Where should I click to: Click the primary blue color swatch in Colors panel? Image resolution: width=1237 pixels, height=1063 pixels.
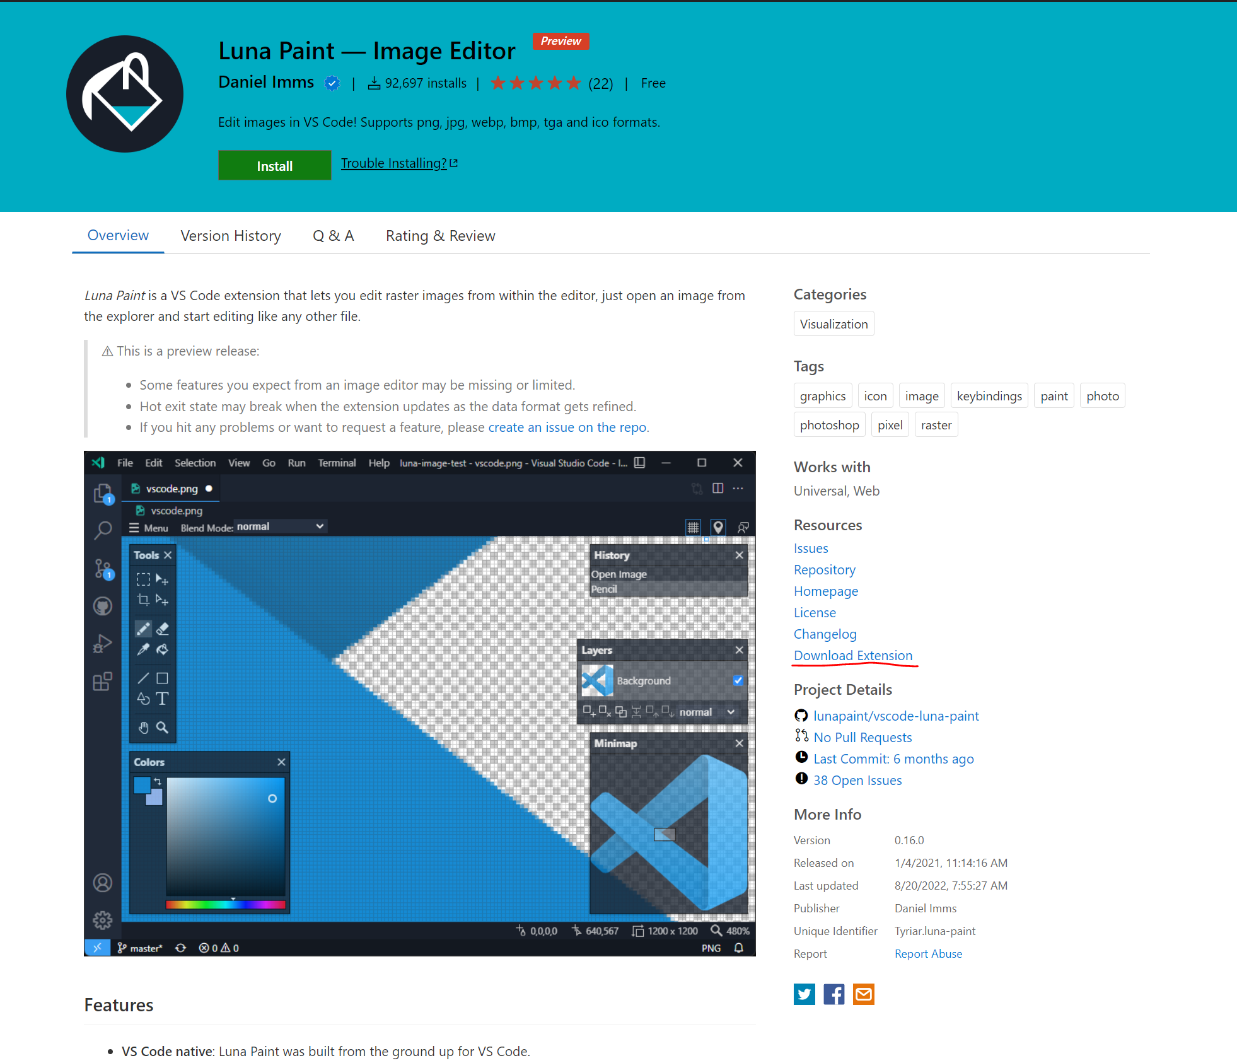click(x=142, y=785)
